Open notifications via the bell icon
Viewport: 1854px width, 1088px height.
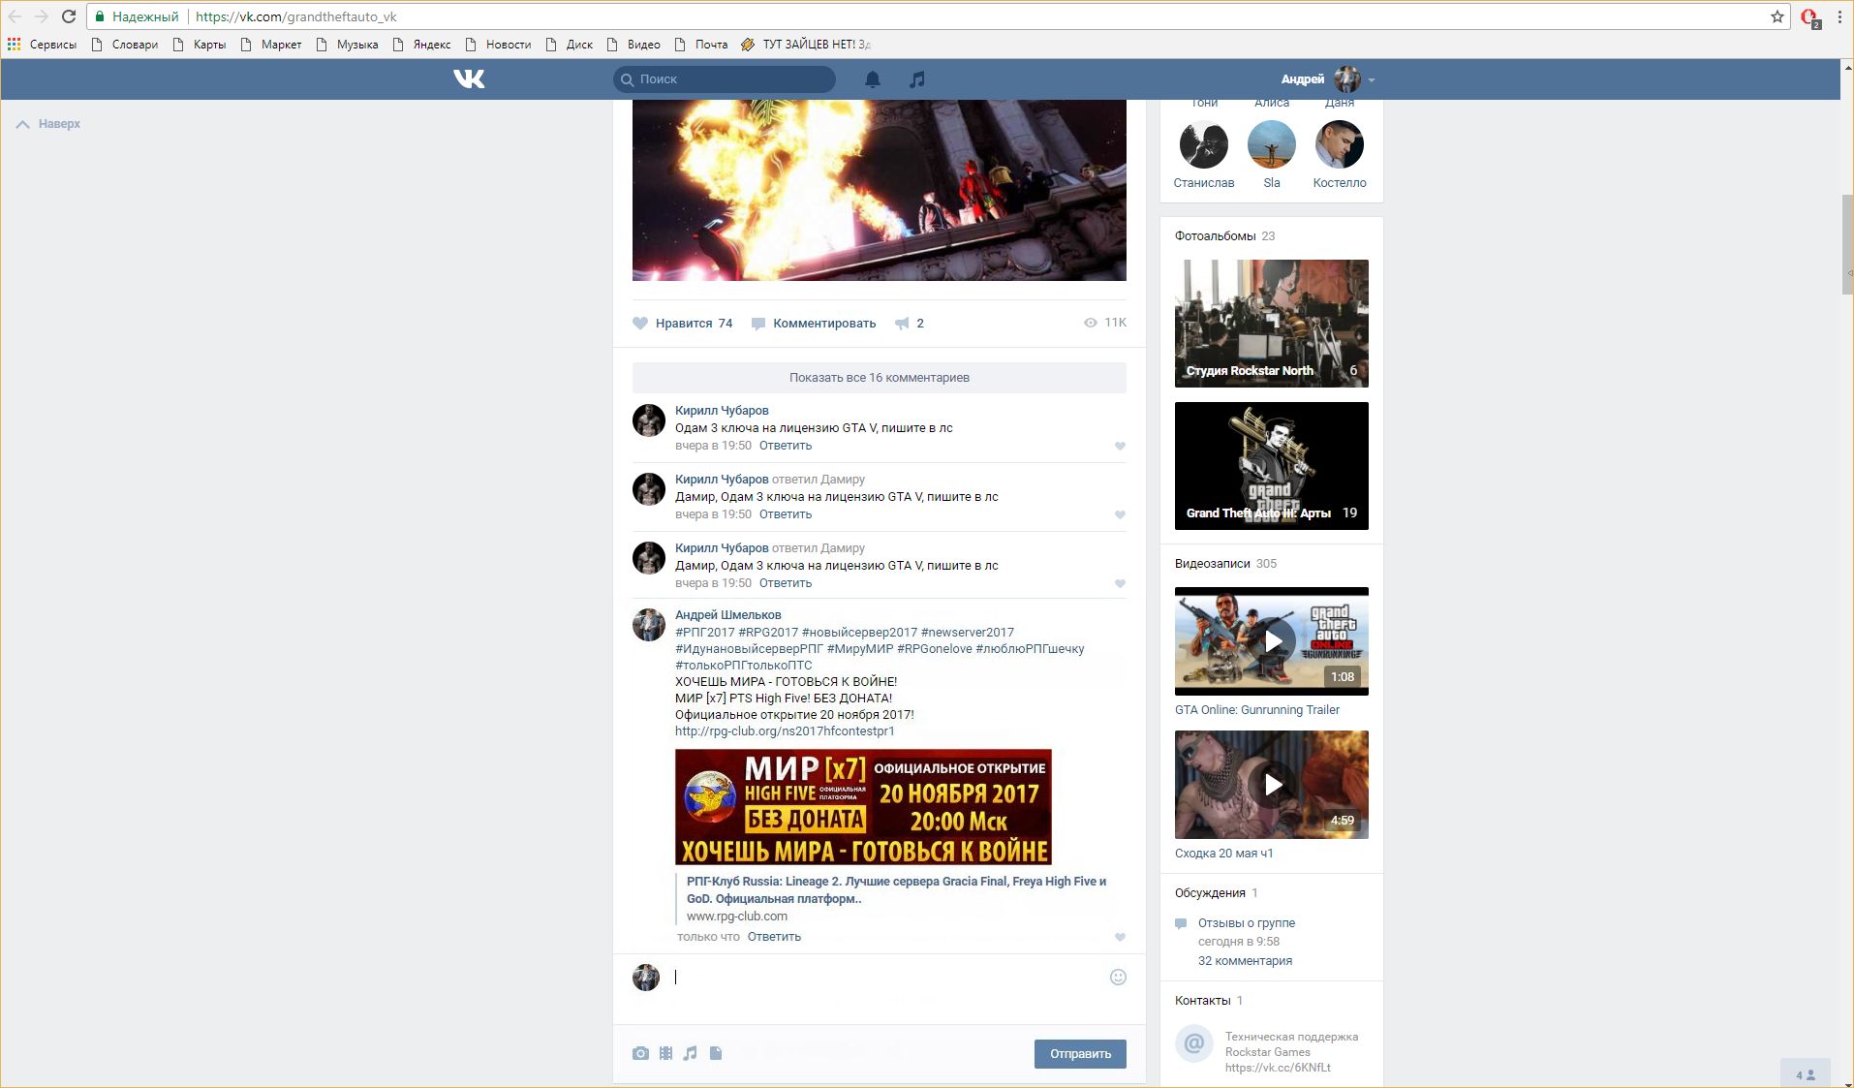click(873, 79)
